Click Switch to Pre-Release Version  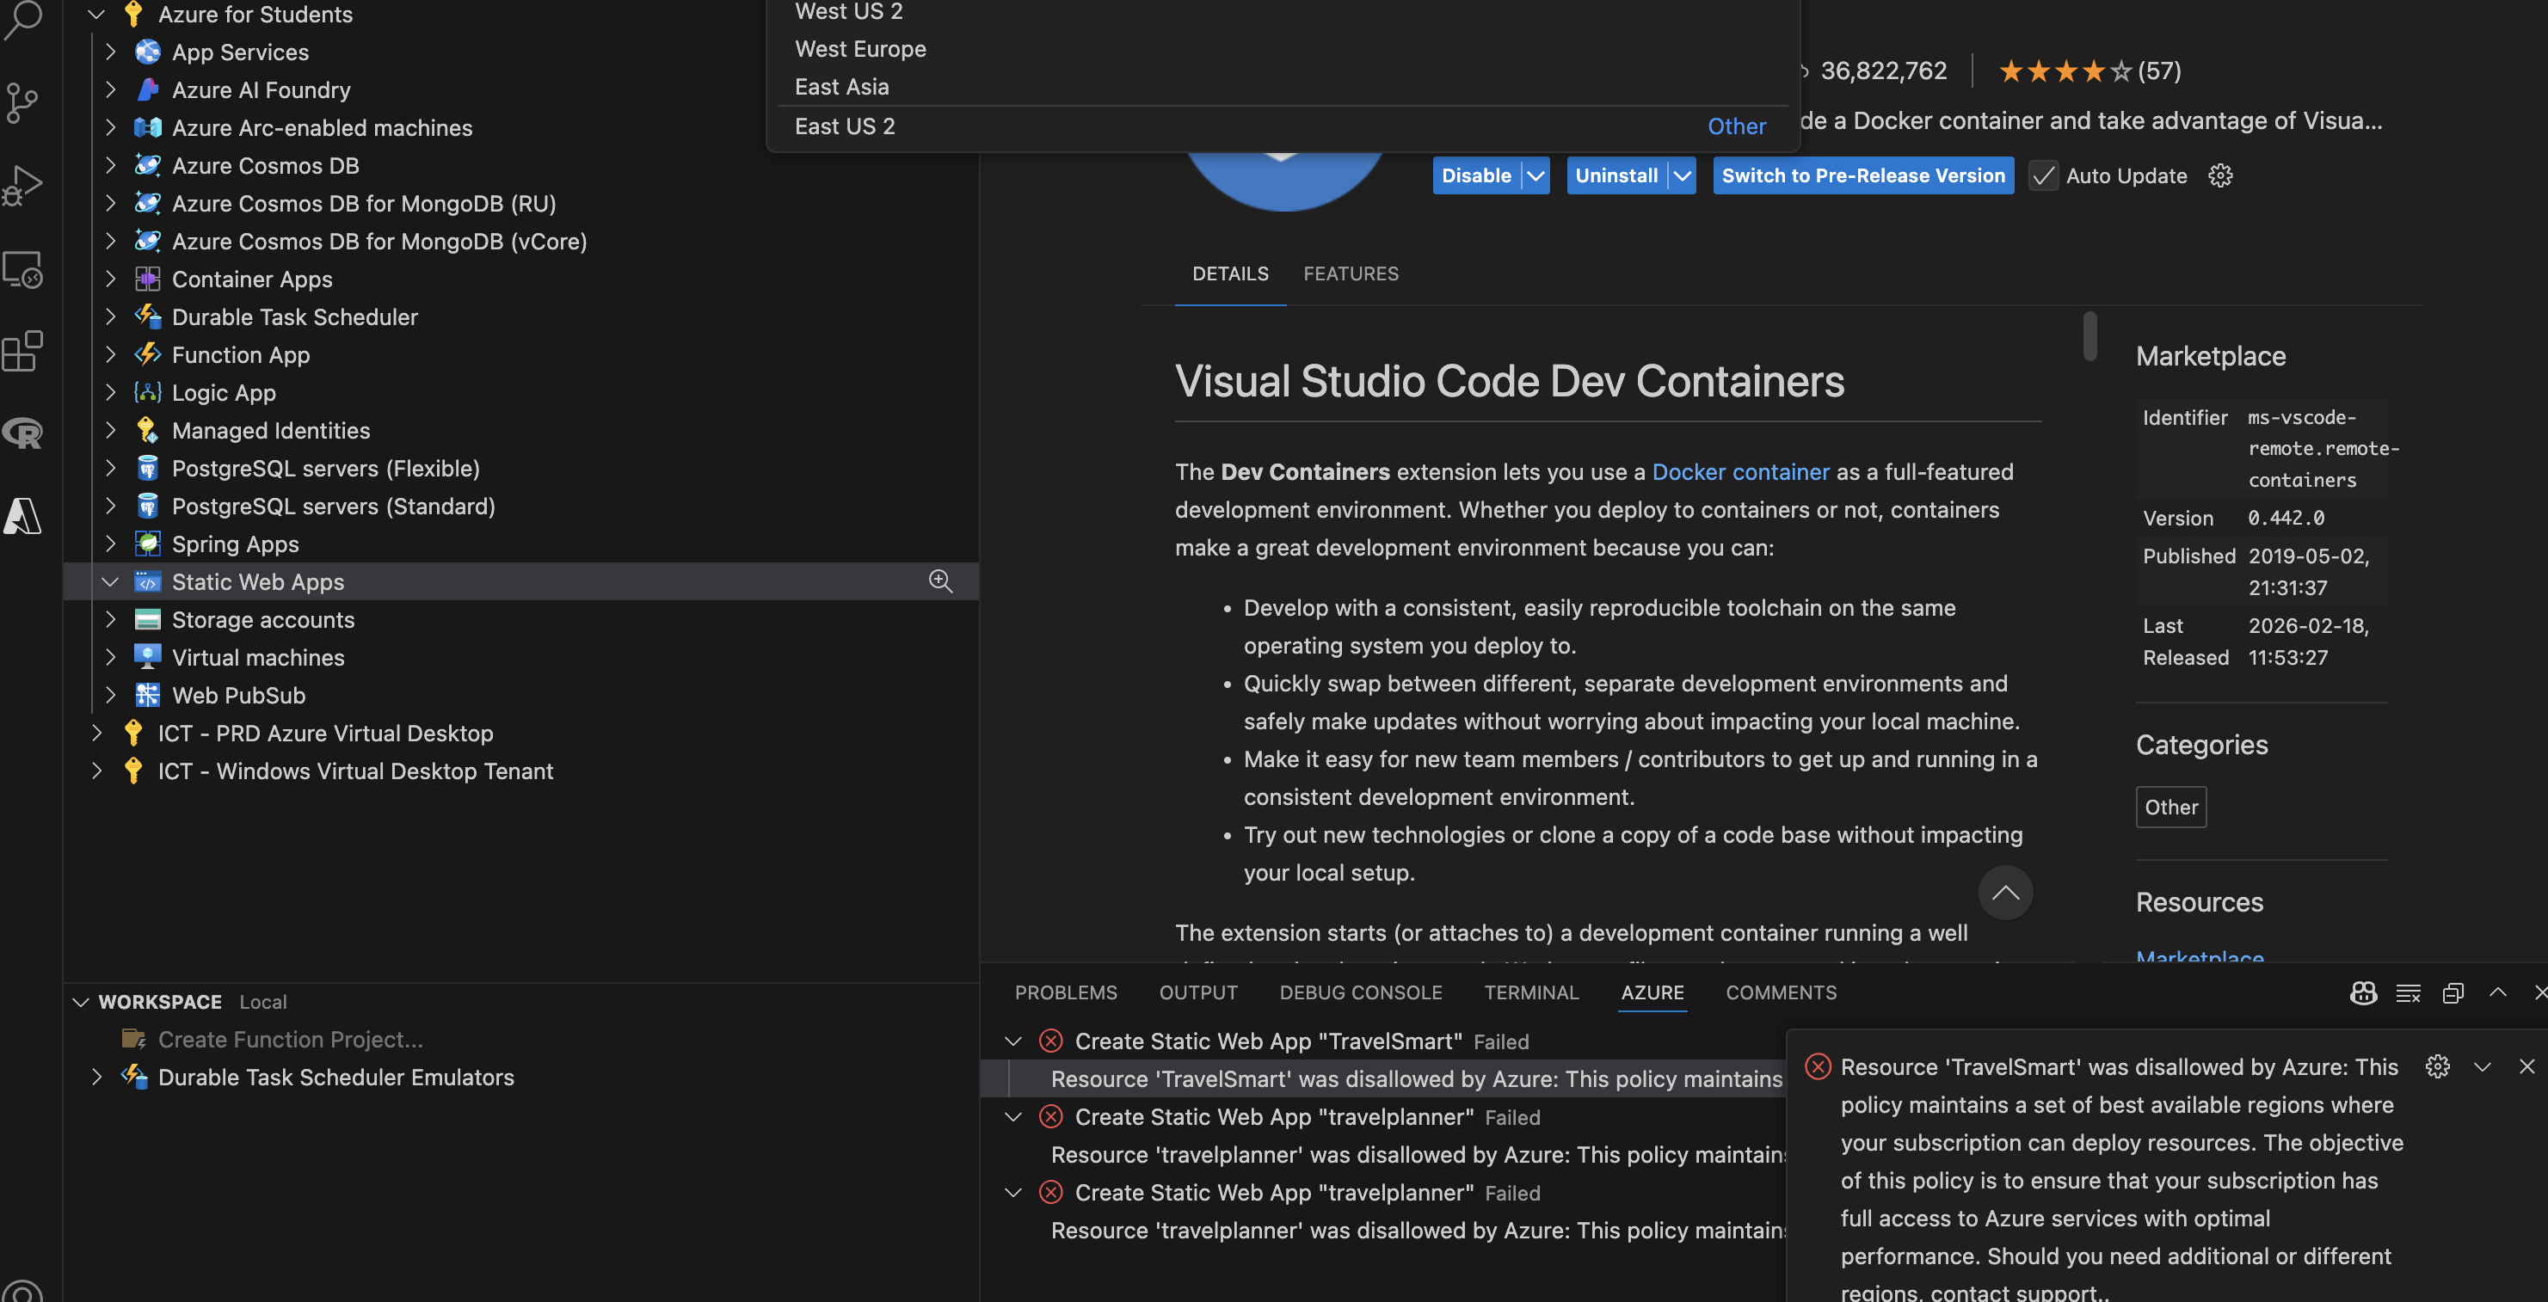[1862, 175]
